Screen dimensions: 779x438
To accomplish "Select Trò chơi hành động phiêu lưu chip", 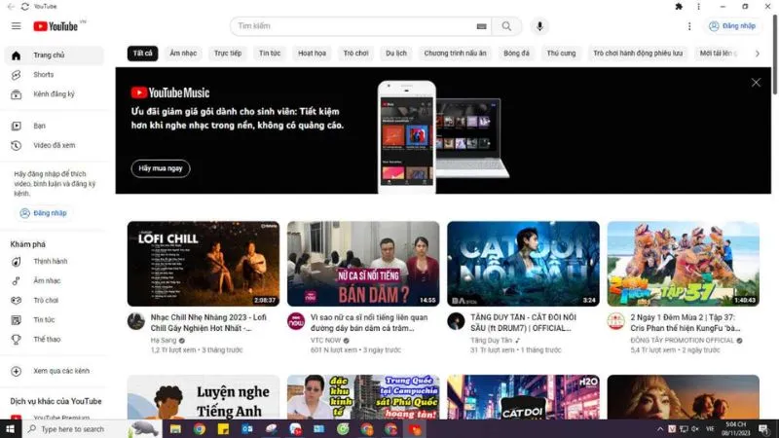I will [638, 54].
